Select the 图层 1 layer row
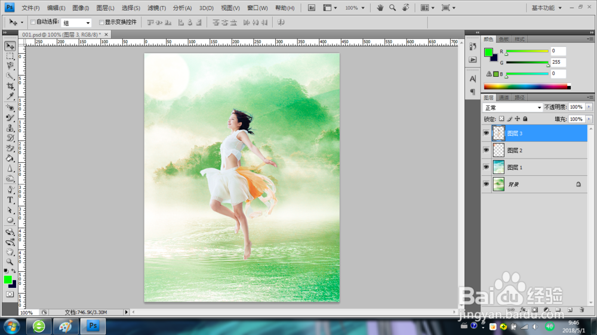 coord(535,167)
